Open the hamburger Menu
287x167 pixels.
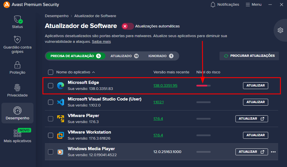coord(254,5)
